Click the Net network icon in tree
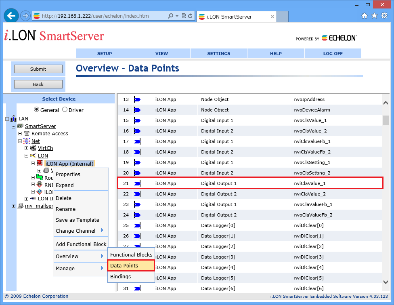 (x=27, y=141)
